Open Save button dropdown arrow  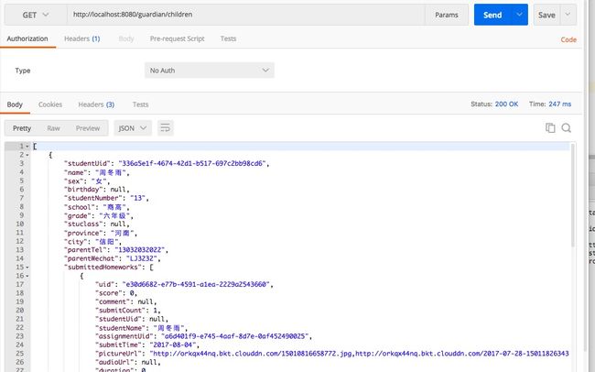point(568,15)
